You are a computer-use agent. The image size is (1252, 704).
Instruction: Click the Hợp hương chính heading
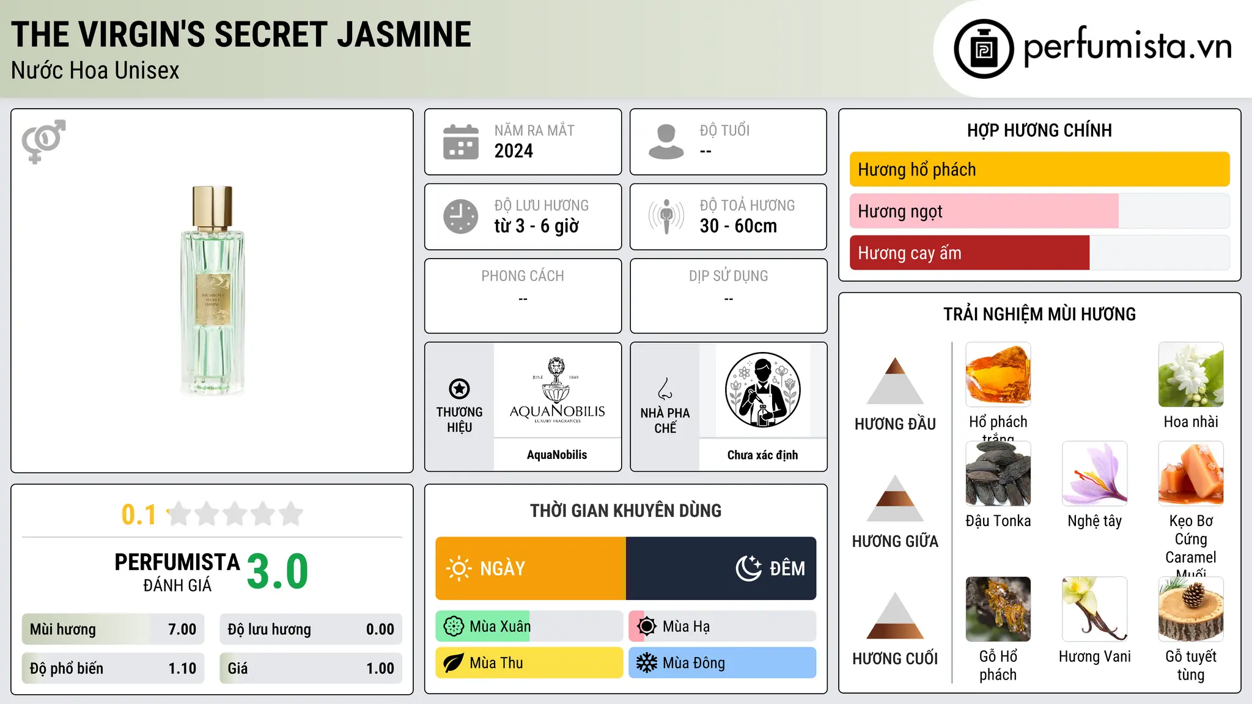(x=1039, y=130)
